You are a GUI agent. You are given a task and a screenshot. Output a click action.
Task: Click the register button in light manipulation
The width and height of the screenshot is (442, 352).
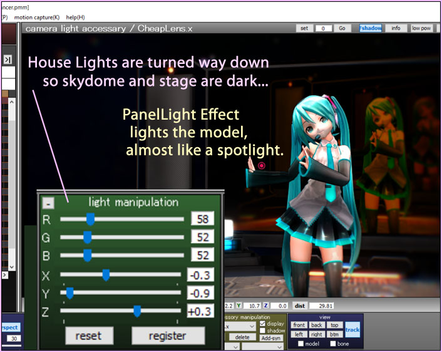pos(168,336)
